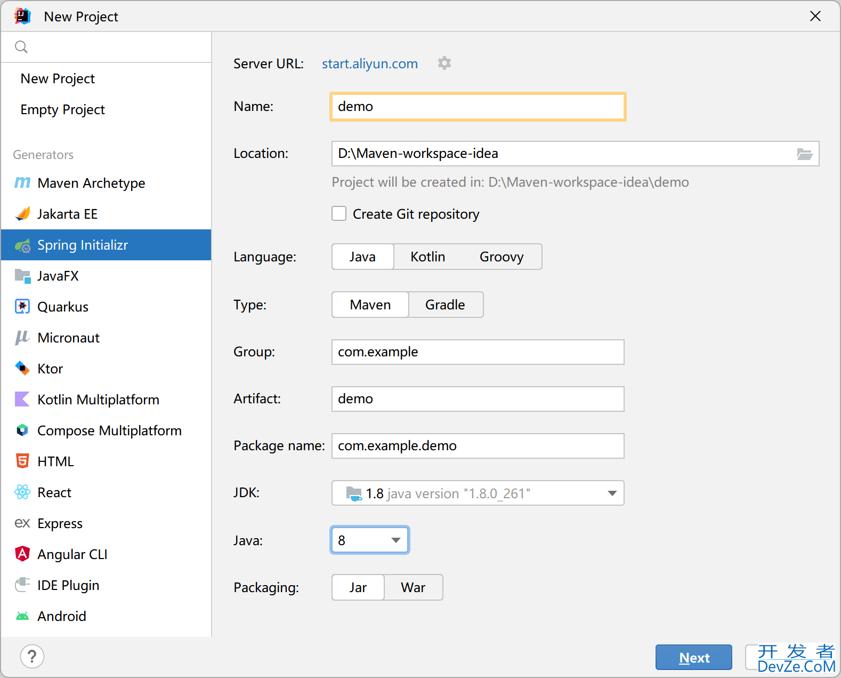841x678 pixels.
Task: Click the HTML5 shield icon
Action: click(22, 461)
